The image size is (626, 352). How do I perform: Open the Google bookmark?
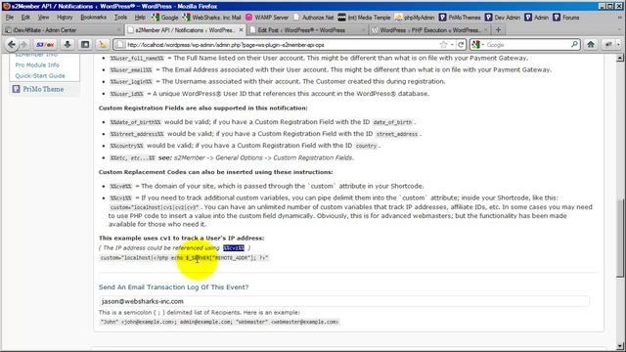(x=165, y=18)
